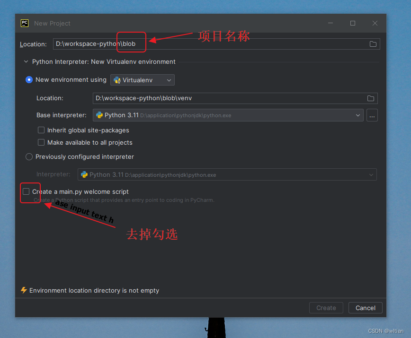Viewport: 411px width, 338px height.
Task: Click the ellipsis button beside Base interpreter
Action: click(x=372, y=115)
